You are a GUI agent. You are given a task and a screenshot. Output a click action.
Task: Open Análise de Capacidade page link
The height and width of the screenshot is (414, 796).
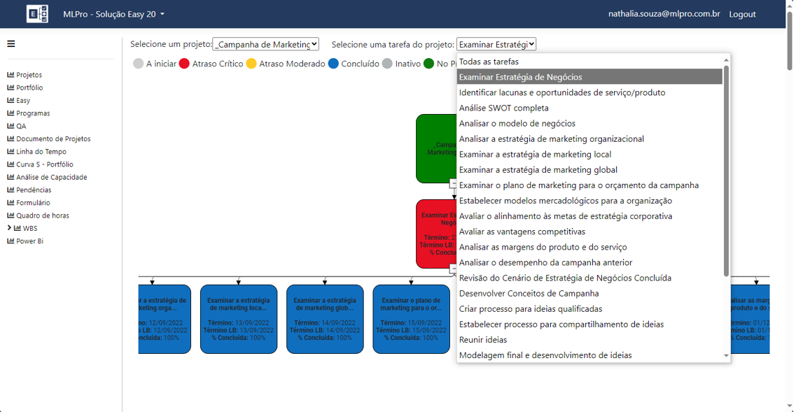point(51,178)
